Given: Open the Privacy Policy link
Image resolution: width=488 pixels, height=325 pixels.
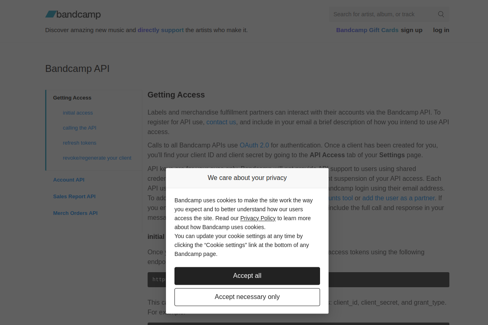Looking at the screenshot, I should [x=258, y=218].
